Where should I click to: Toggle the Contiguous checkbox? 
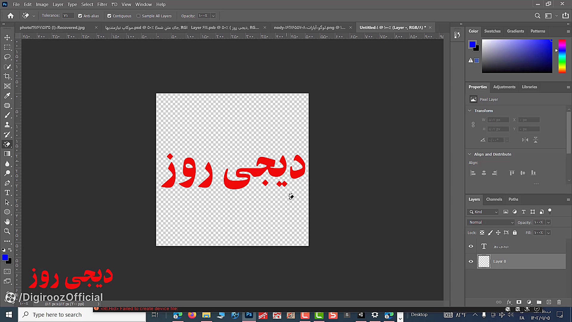(x=109, y=16)
